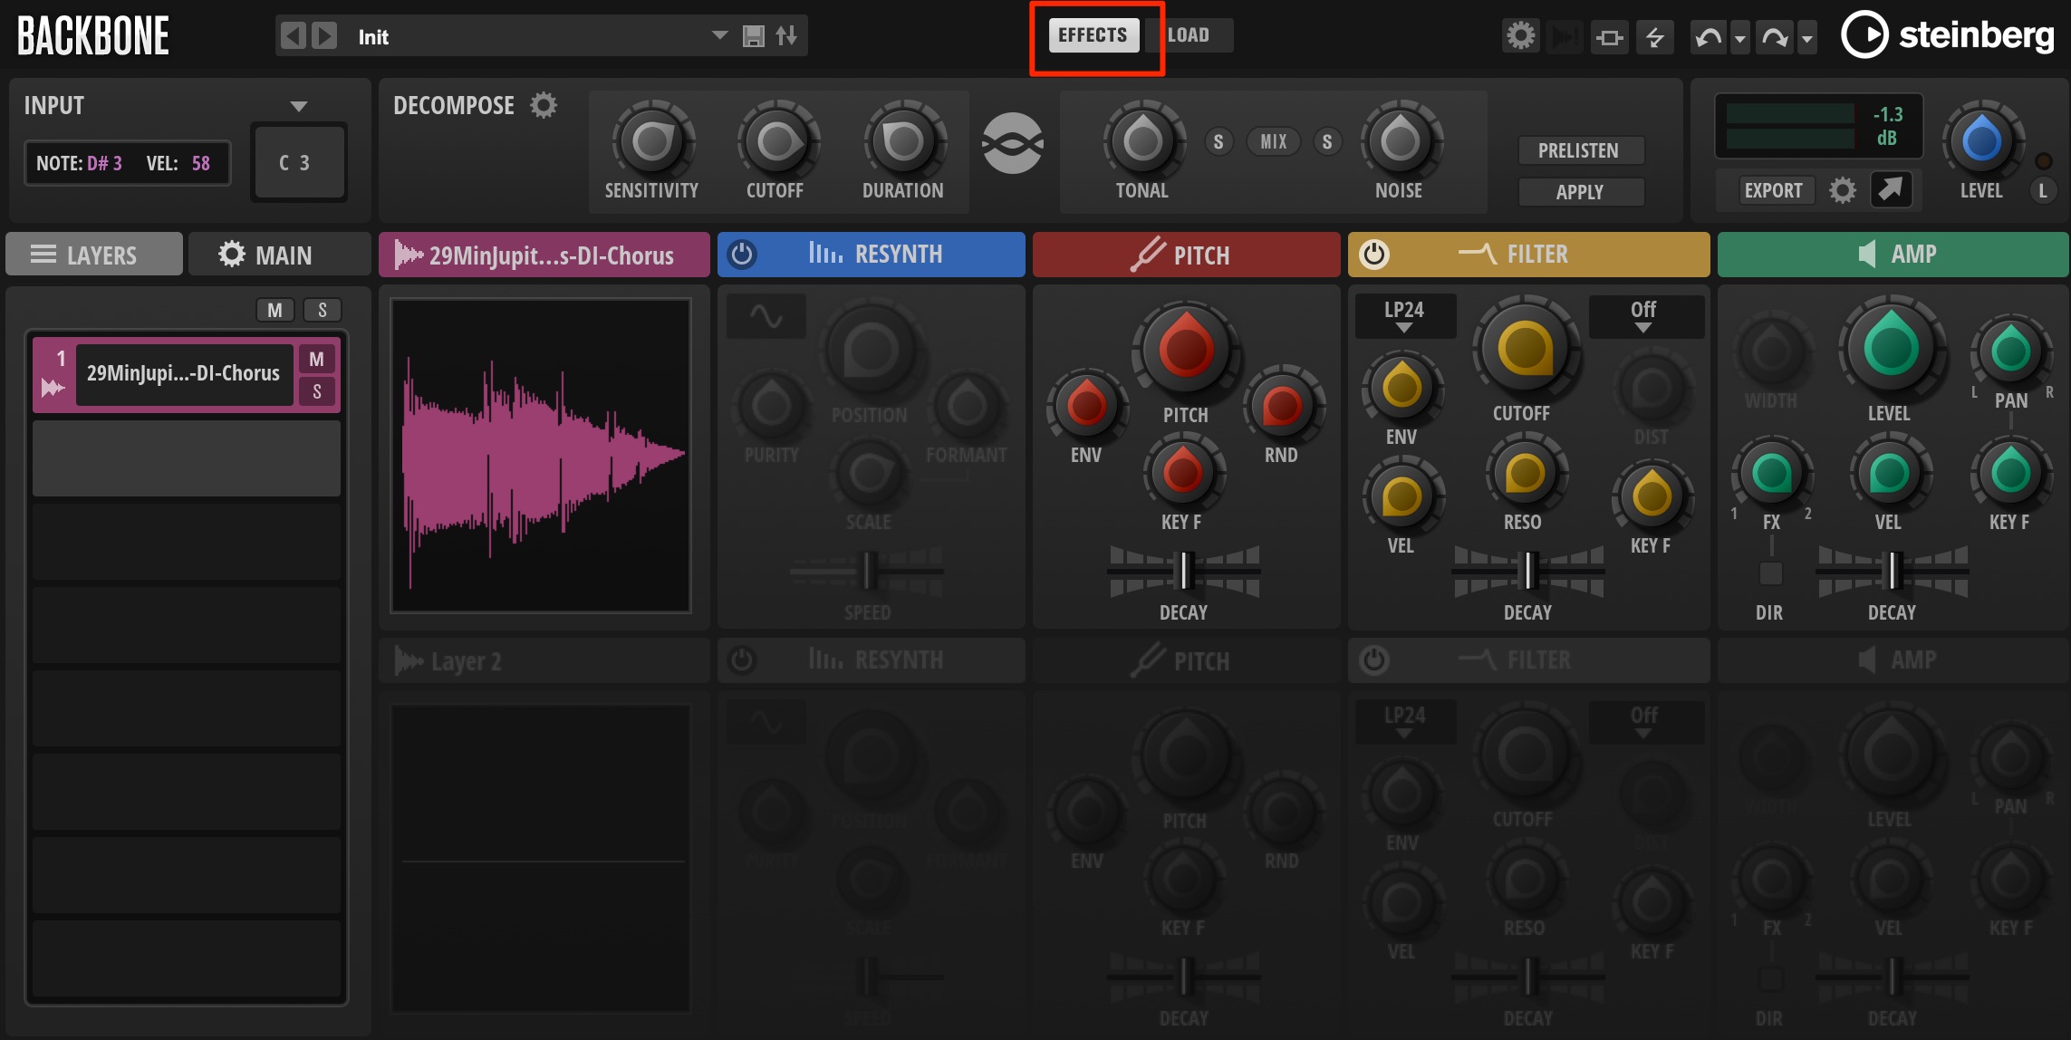The width and height of the screenshot is (2071, 1040).
Task: Switch to the Load tab
Action: tap(1189, 35)
